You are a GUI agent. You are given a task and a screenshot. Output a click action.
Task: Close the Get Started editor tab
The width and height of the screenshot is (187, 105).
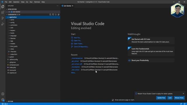pyautogui.click(x=73, y=6)
